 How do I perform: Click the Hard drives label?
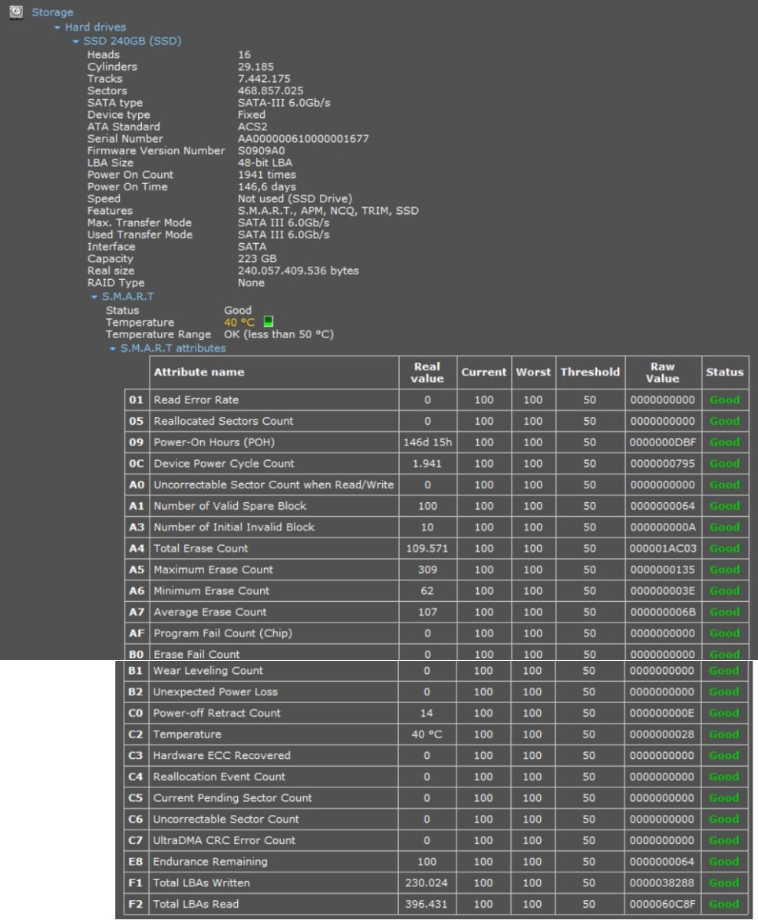coord(95,28)
